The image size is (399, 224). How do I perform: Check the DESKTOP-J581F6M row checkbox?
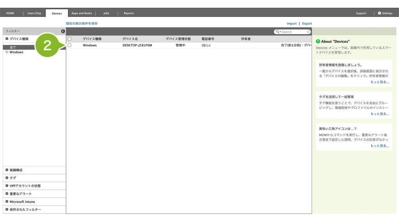pos(69,45)
